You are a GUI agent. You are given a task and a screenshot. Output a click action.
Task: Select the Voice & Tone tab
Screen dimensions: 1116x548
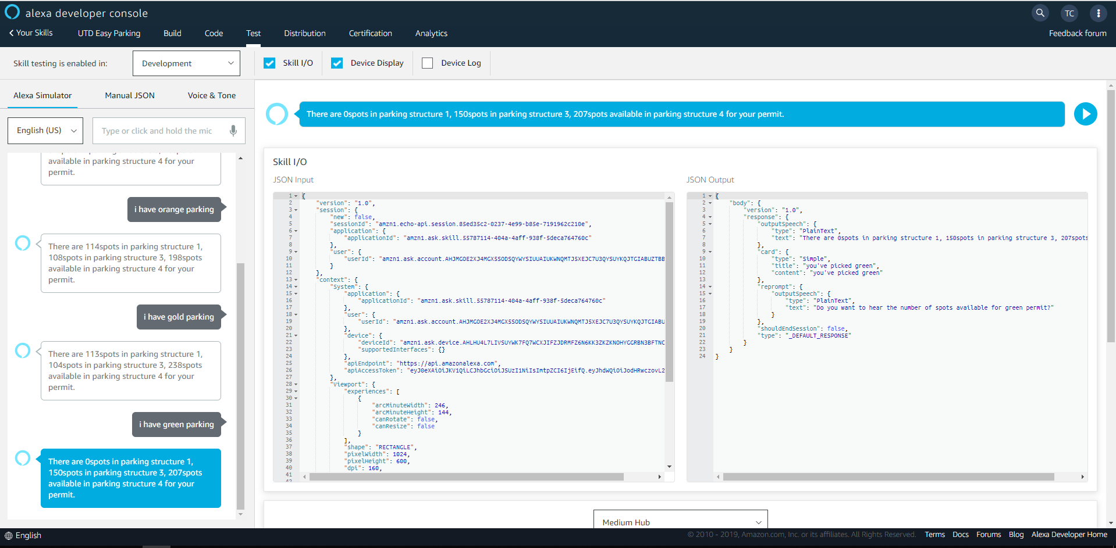[212, 95]
